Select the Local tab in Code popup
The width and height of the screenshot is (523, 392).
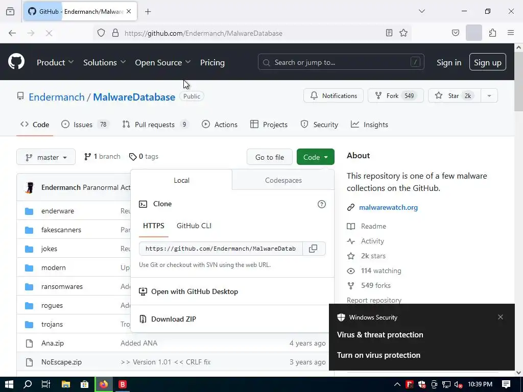[181, 180]
